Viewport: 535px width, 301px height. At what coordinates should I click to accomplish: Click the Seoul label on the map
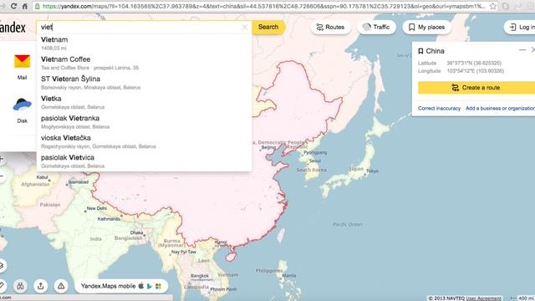point(315,161)
